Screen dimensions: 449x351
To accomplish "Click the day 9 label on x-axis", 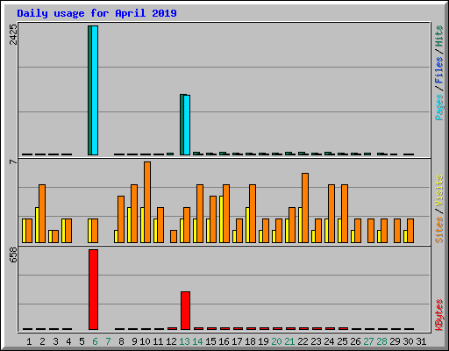I will click(x=134, y=341).
